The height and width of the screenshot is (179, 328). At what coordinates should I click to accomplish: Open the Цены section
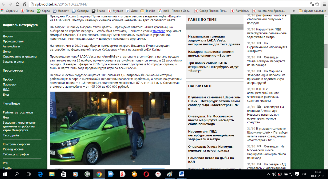[7, 52]
